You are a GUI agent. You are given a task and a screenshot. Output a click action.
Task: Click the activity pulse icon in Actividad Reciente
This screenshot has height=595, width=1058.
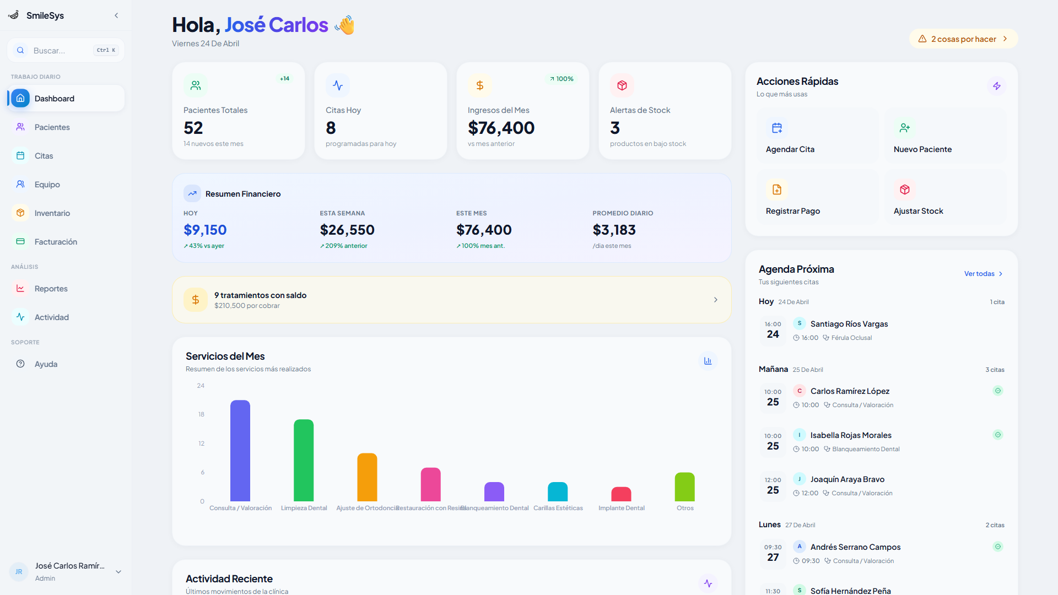708,583
